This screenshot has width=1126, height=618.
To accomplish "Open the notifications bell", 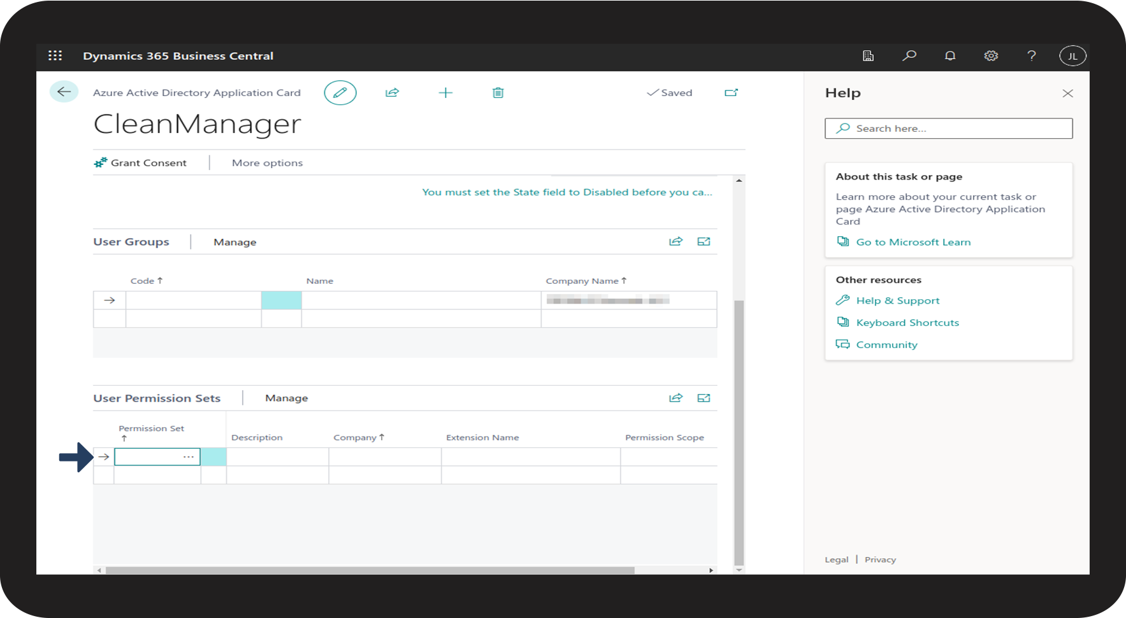I will coord(950,56).
